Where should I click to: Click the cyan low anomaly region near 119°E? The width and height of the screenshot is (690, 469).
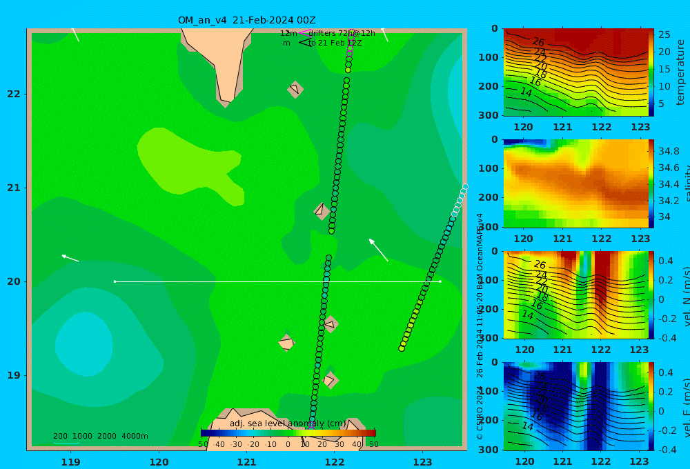[x=83, y=344]
